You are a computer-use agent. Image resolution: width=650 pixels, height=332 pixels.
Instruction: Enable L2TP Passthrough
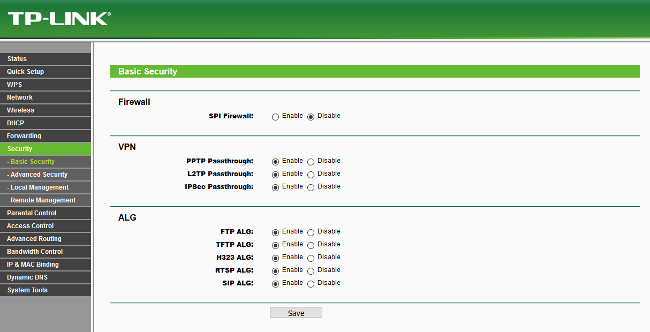click(275, 175)
